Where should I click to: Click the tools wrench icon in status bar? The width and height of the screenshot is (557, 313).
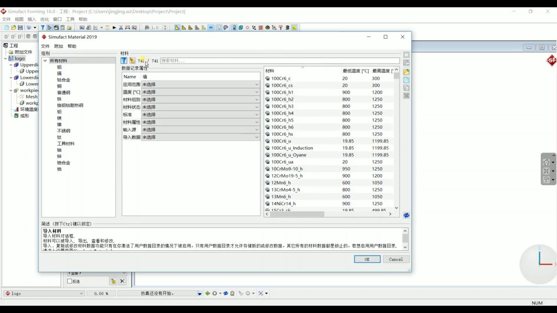(261, 294)
